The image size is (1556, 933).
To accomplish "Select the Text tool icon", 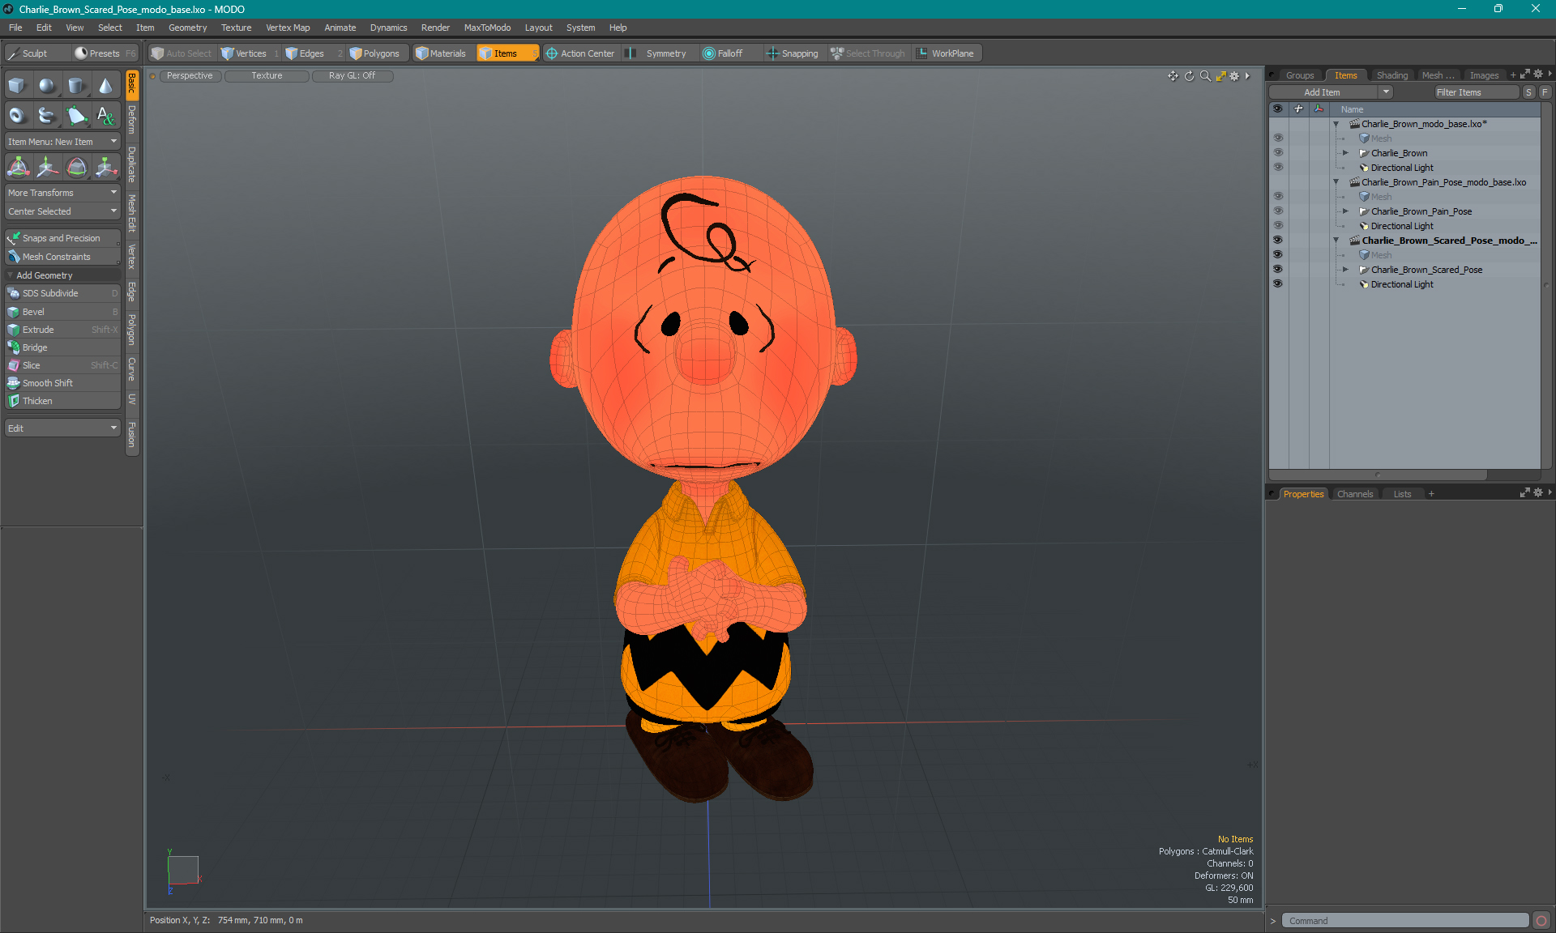I will click(x=106, y=116).
